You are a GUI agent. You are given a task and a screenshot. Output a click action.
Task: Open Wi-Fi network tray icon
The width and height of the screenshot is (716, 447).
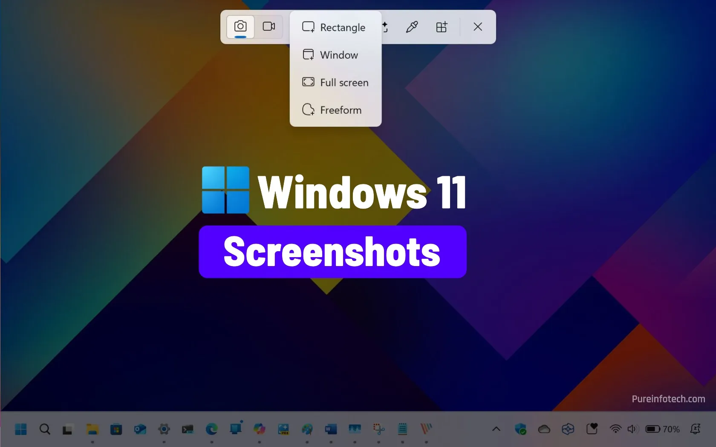click(x=615, y=429)
